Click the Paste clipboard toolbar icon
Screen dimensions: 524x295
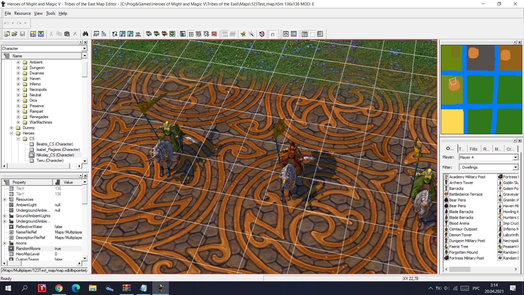(x=67, y=34)
